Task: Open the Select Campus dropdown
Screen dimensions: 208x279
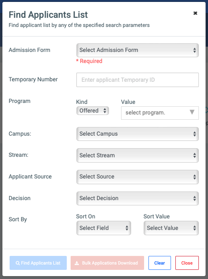Action: point(137,134)
